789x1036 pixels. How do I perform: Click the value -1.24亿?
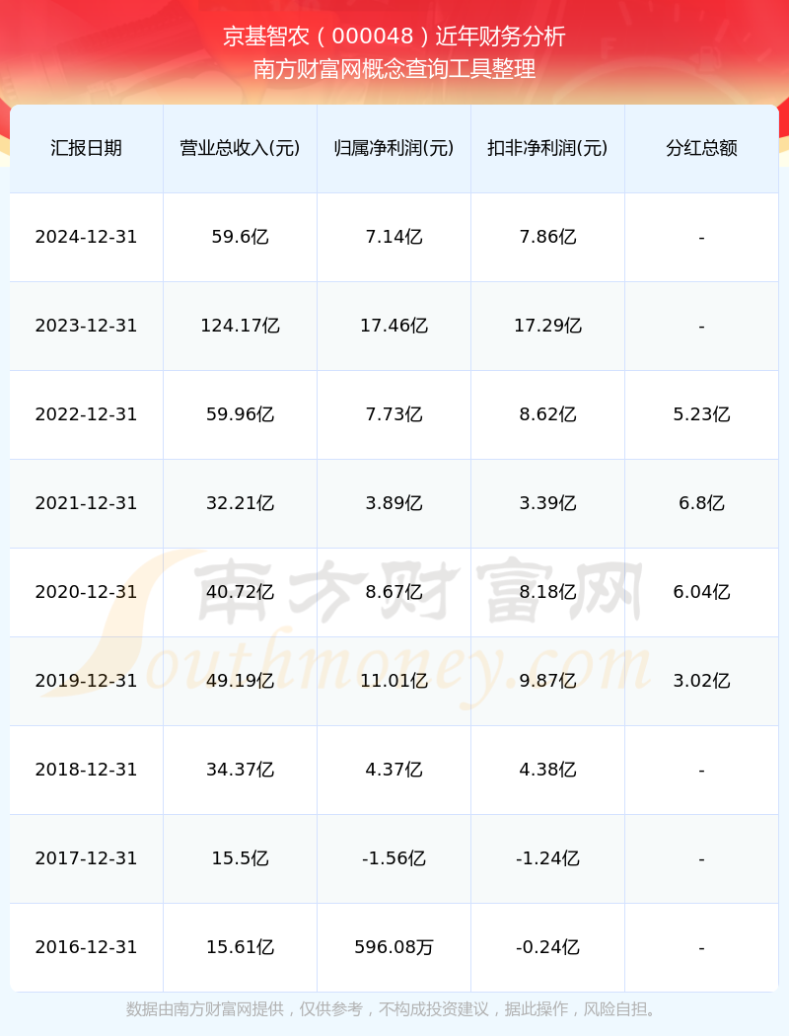point(548,859)
